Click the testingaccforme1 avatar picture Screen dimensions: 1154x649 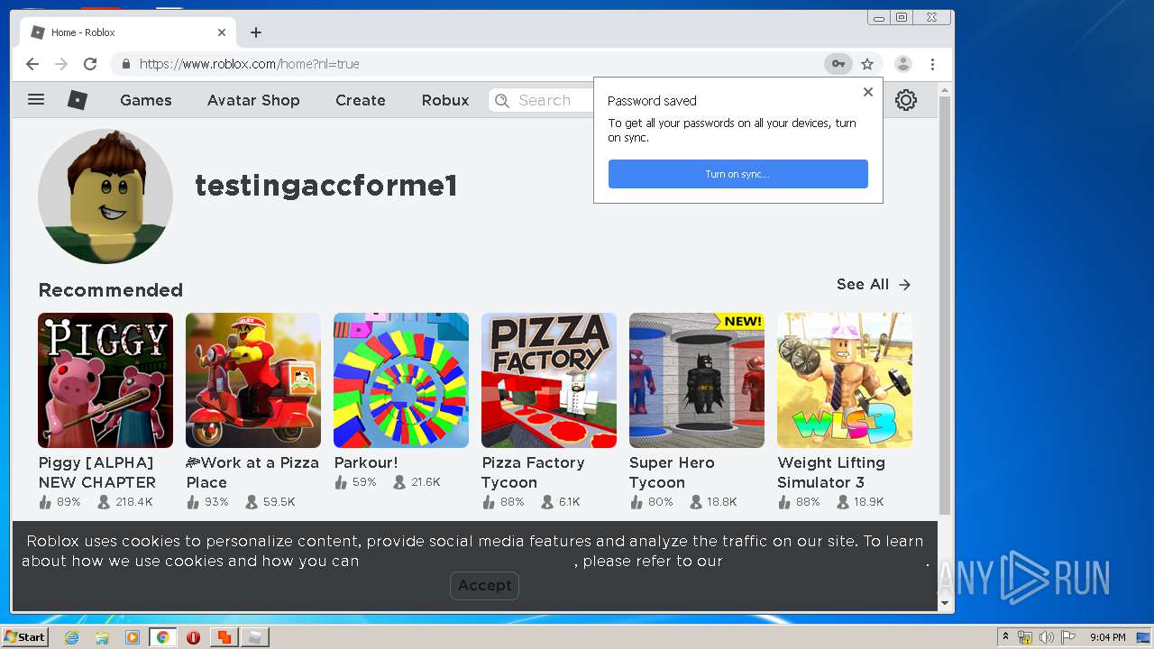[x=105, y=197]
